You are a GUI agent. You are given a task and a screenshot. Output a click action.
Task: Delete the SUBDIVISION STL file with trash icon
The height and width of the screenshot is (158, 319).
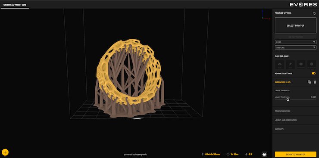coord(315,82)
